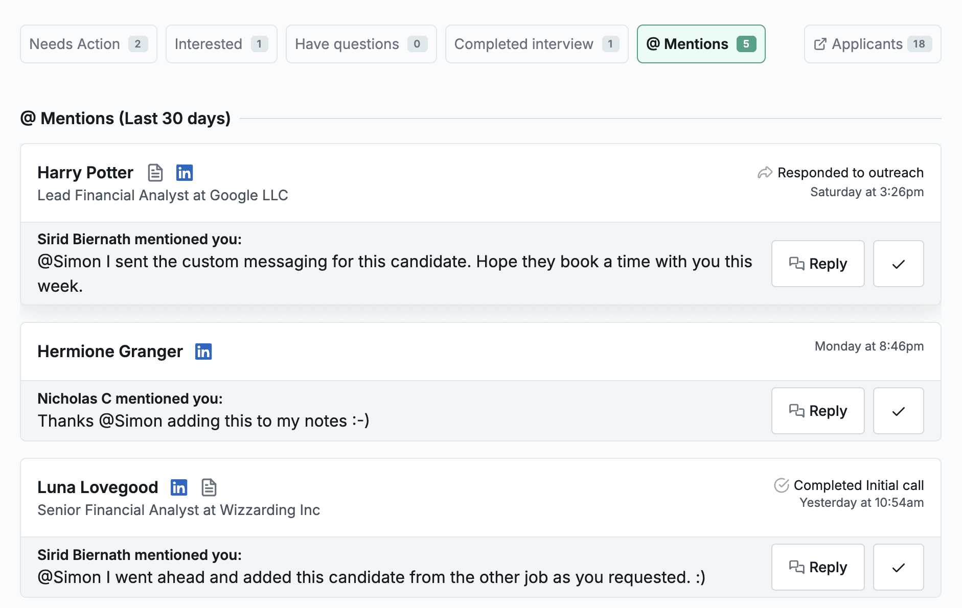Open Harry Potter's LinkedIn profile icon

[184, 173]
